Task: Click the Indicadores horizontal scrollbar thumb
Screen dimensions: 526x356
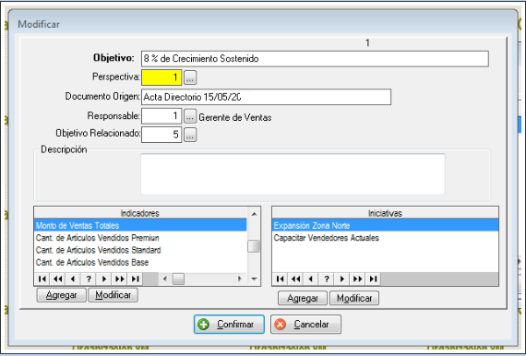Action: point(178,279)
